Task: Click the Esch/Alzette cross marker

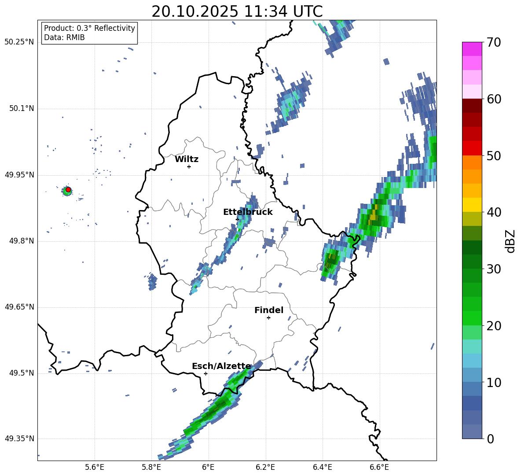Action: (x=205, y=373)
